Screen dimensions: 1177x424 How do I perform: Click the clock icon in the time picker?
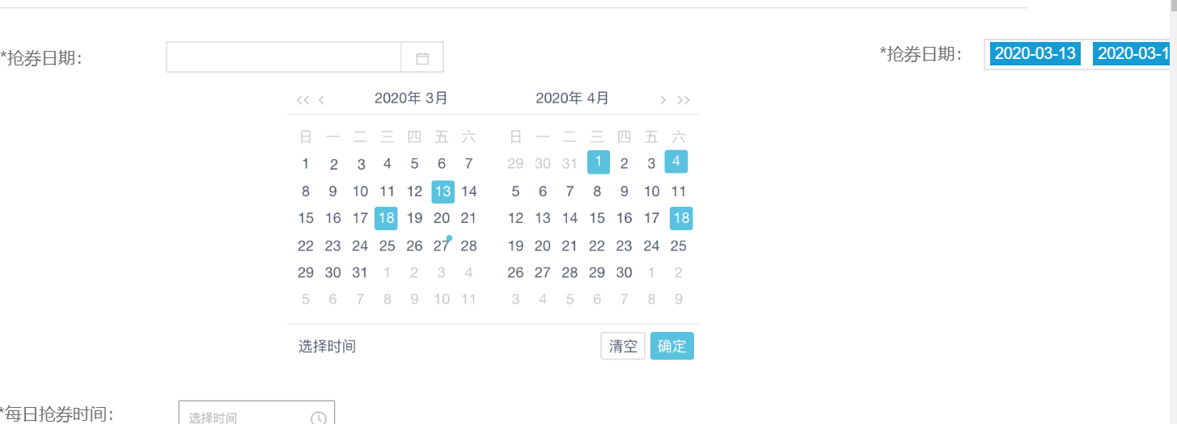point(319,418)
